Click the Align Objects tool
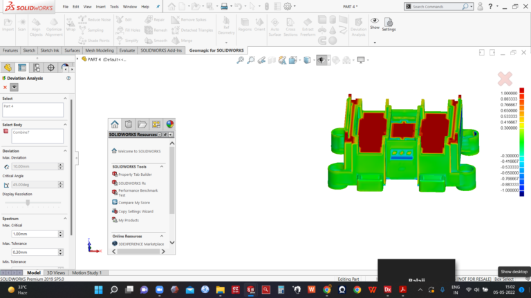Image resolution: width=531 pixels, height=298 pixels. point(36,27)
